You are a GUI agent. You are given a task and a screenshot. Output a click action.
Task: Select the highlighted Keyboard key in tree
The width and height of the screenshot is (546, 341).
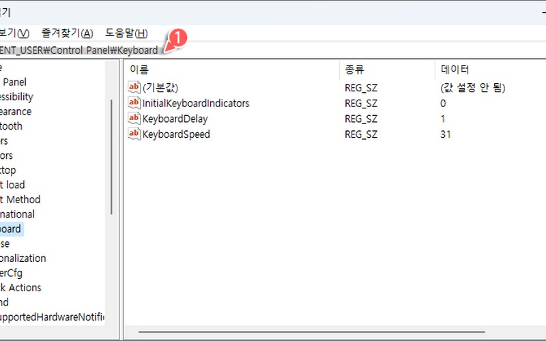tap(12, 229)
